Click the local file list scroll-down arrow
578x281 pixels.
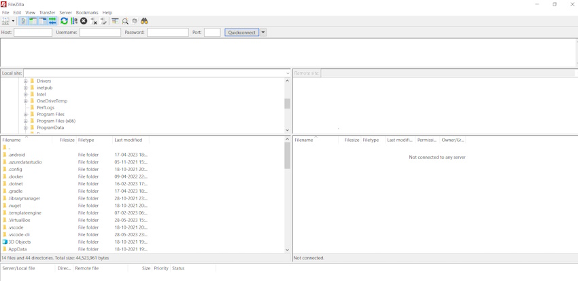point(288,250)
